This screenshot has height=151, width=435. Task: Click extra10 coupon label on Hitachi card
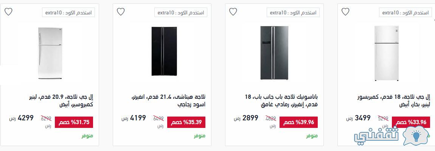click(180, 12)
